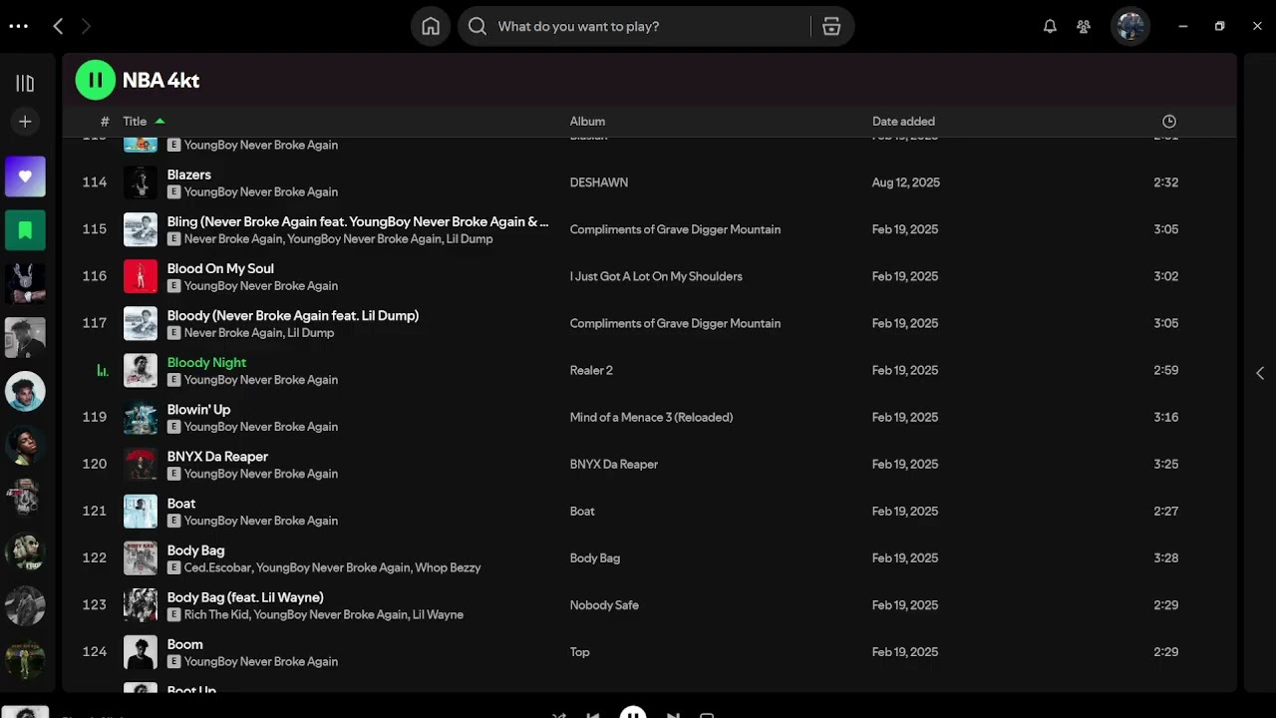This screenshot has height=718, width=1276.
Task: Click track number 122
Action: point(95,557)
